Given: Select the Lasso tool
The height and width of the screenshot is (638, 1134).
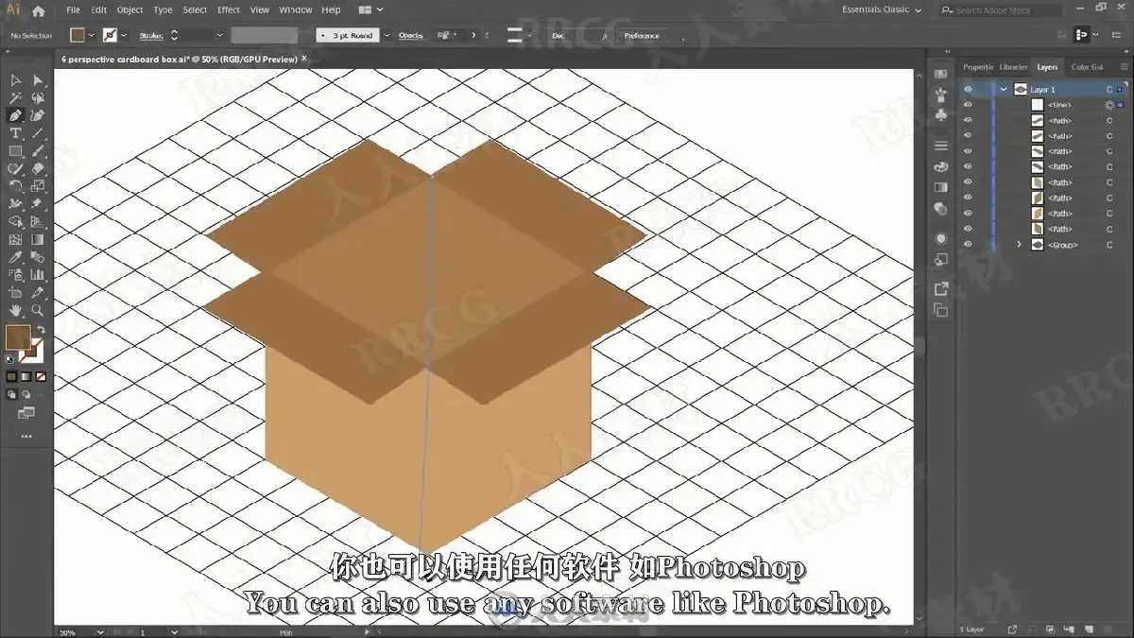Looking at the screenshot, I should (38, 98).
